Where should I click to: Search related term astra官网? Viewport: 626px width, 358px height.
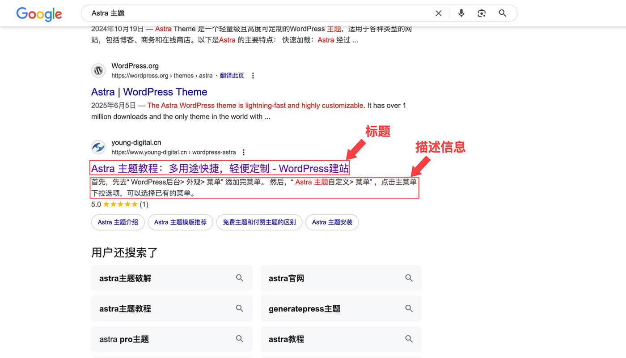[341, 278]
